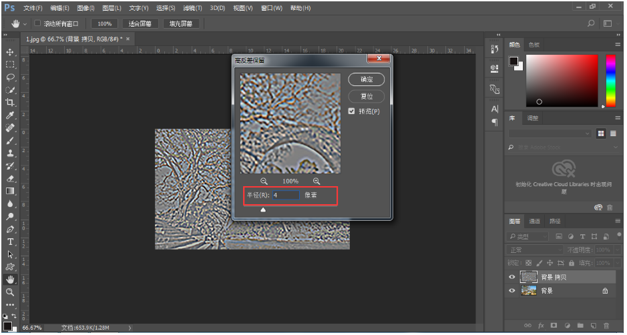
Task: Switch to the 通道 tab
Action: pos(535,221)
